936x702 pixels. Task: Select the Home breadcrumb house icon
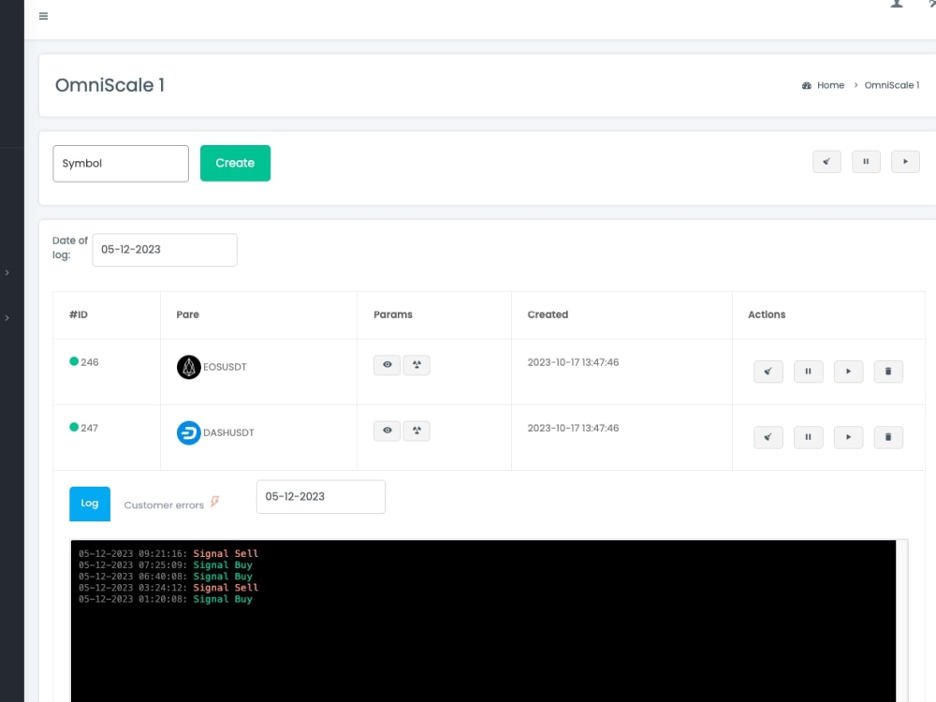point(807,85)
